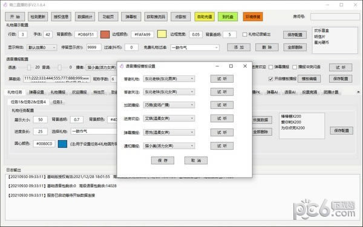Click 全部删除 beside the 删除 button
The width and height of the screenshot is (363, 227).
[295, 47]
